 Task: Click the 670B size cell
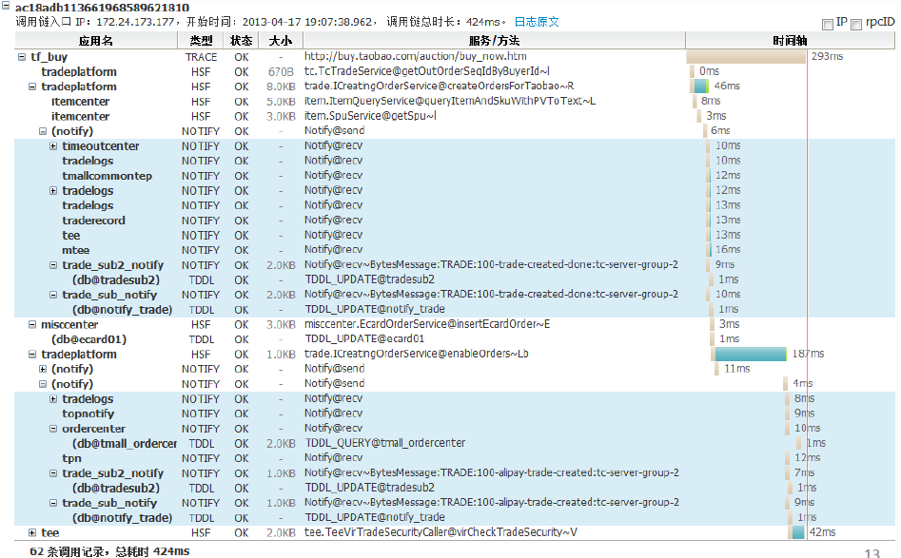coord(281,71)
